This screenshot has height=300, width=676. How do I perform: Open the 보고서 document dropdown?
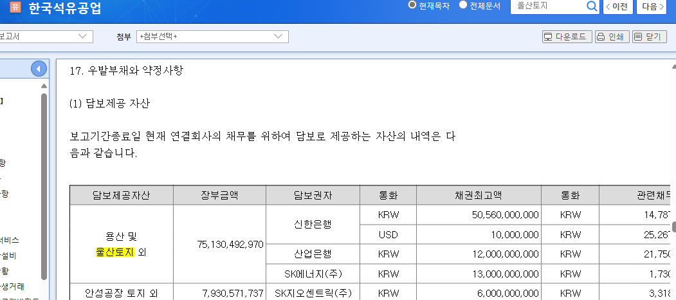[x=45, y=37]
